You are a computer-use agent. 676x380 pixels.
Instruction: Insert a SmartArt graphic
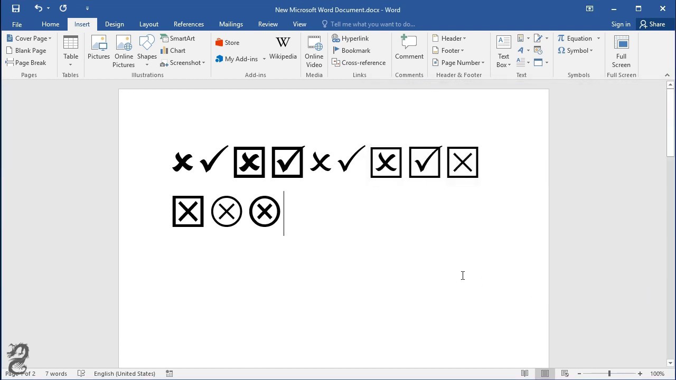click(x=178, y=39)
